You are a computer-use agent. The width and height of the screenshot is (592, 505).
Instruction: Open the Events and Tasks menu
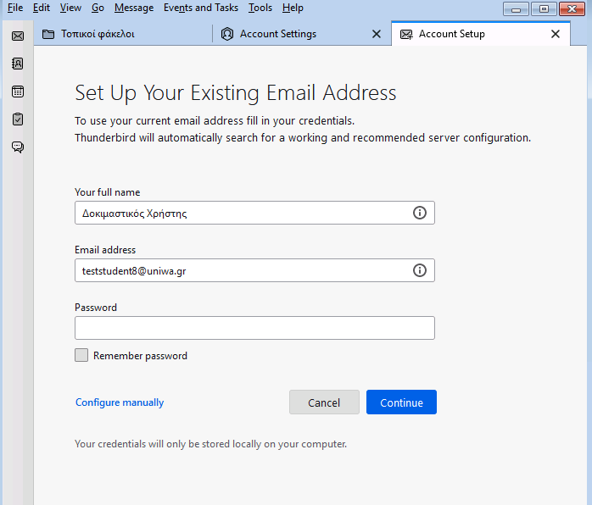coord(201,8)
